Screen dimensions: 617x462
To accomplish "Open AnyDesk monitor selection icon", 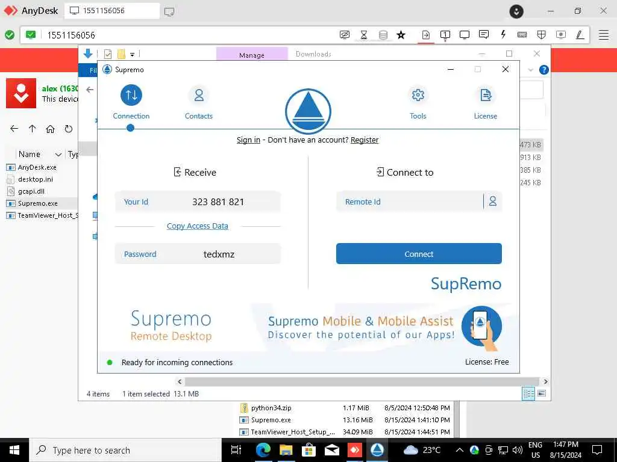I will (x=445, y=35).
